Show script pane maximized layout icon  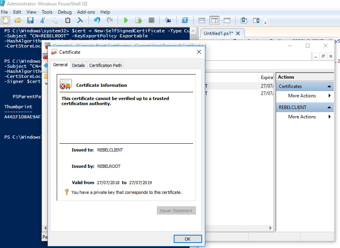[x=227, y=21]
